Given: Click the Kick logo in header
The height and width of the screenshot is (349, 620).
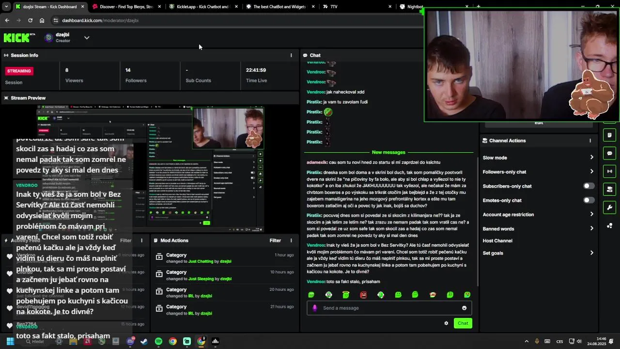Looking at the screenshot, I should point(19,37).
